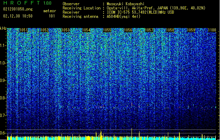Screen dimensions: 220x140
Task: Select the filename 0212301050.png
Action: point(18,9)
